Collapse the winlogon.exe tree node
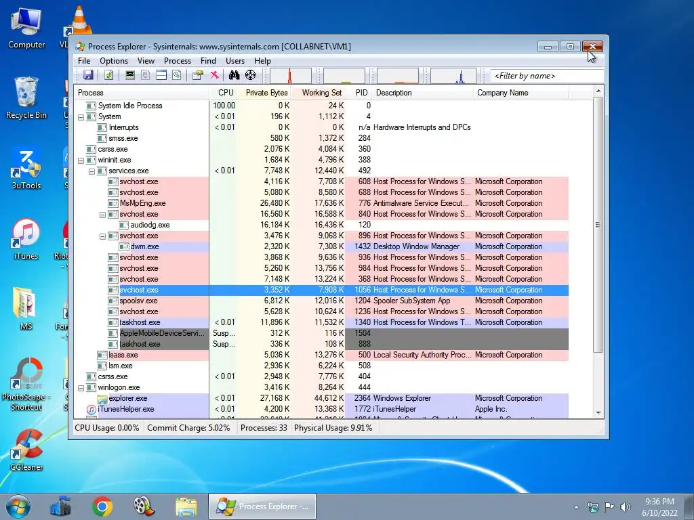The width and height of the screenshot is (694, 520). click(81, 388)
